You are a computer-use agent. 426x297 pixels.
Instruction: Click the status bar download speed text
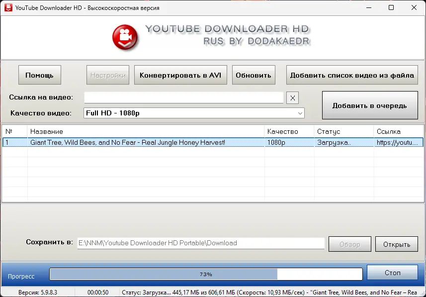[271, 293]
